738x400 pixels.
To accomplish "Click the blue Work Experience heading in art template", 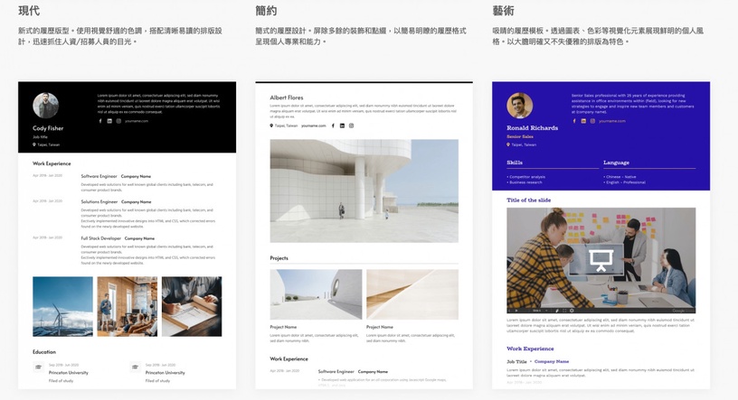I will (530, 349).
